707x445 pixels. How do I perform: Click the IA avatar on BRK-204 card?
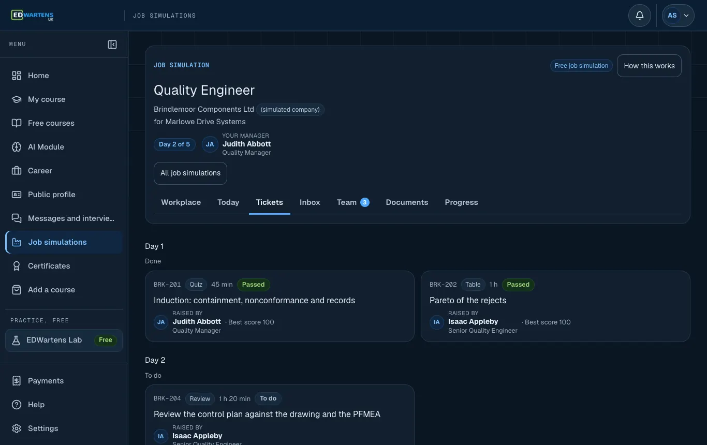161,436
